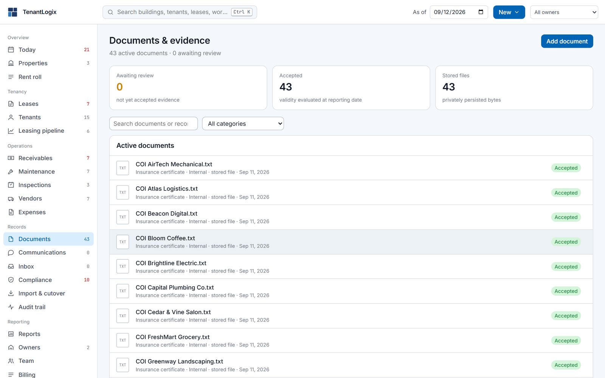Click Accepted badge on COI AirTech Mechanical row

point(566,168)
